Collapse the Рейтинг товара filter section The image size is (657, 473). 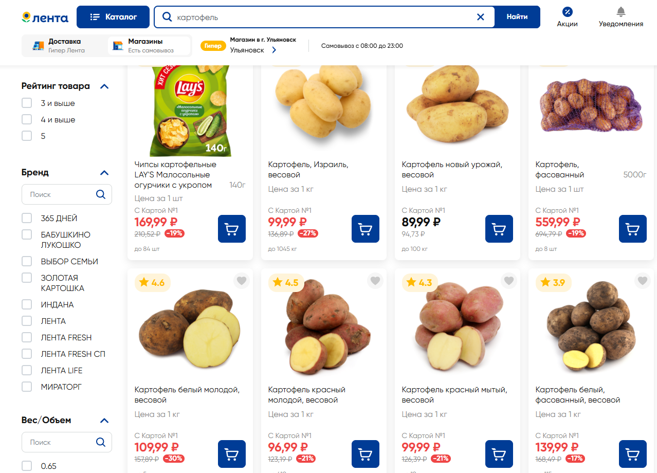[x=104, y=86]
